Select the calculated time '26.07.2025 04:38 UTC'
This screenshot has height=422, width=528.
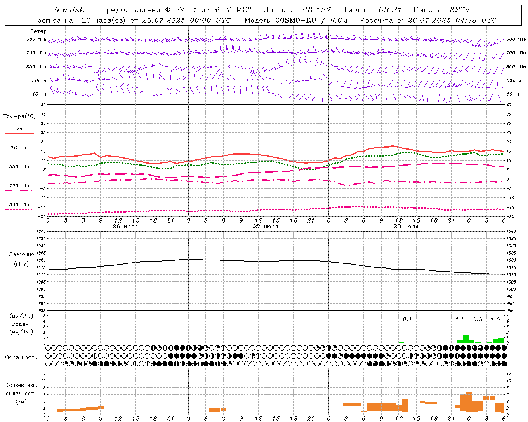(452, 20)
